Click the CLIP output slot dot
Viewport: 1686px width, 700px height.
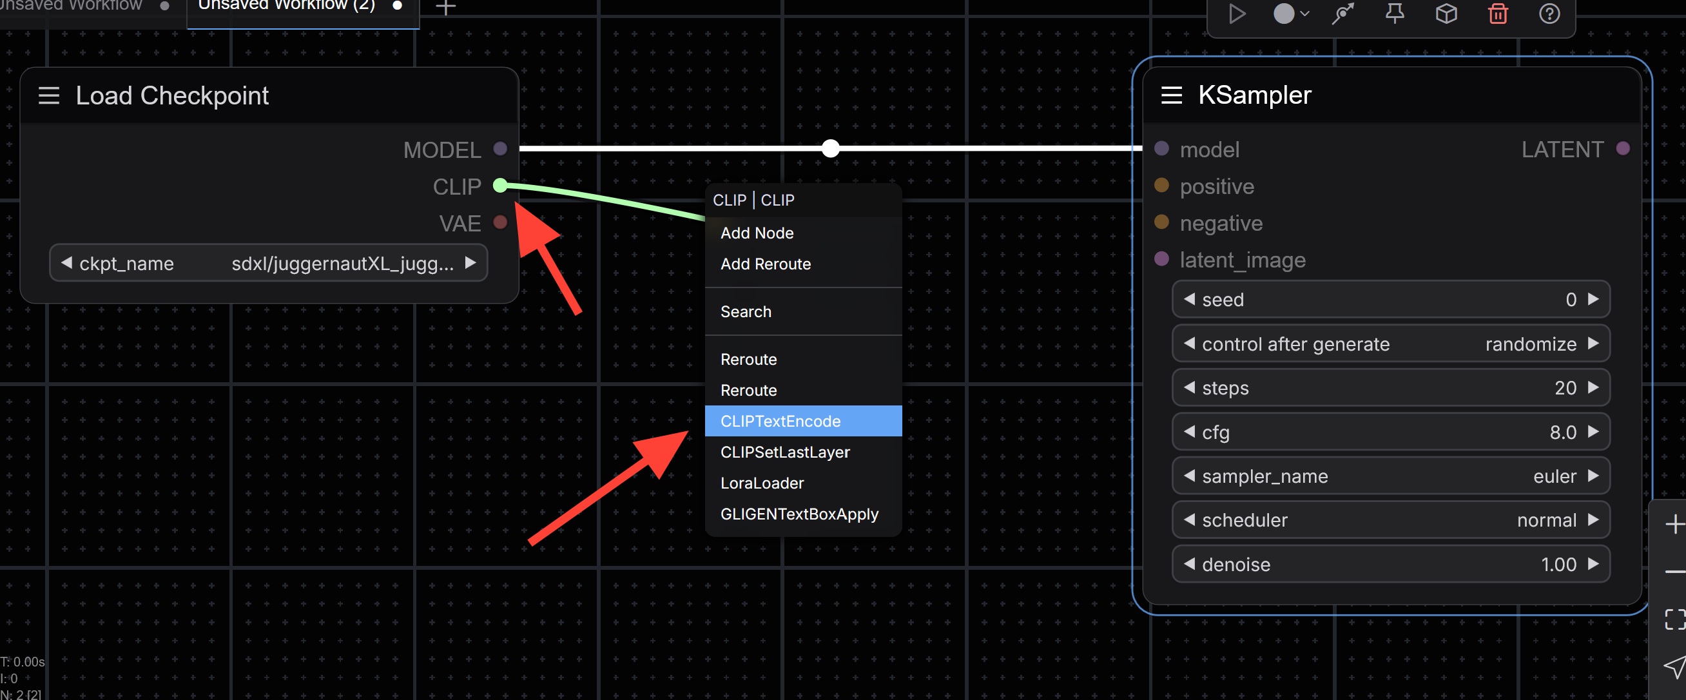[x=500, y=186]
